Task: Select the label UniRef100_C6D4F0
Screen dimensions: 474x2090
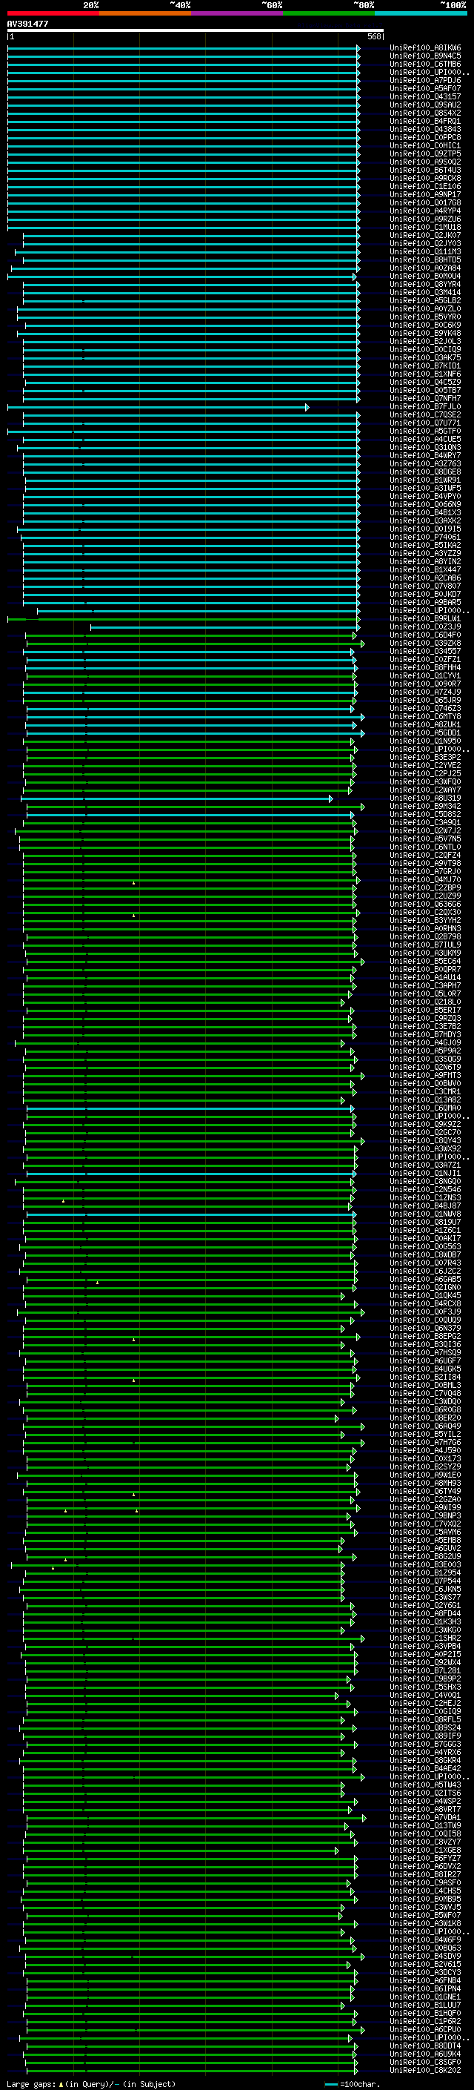Action: pos(425,635)
